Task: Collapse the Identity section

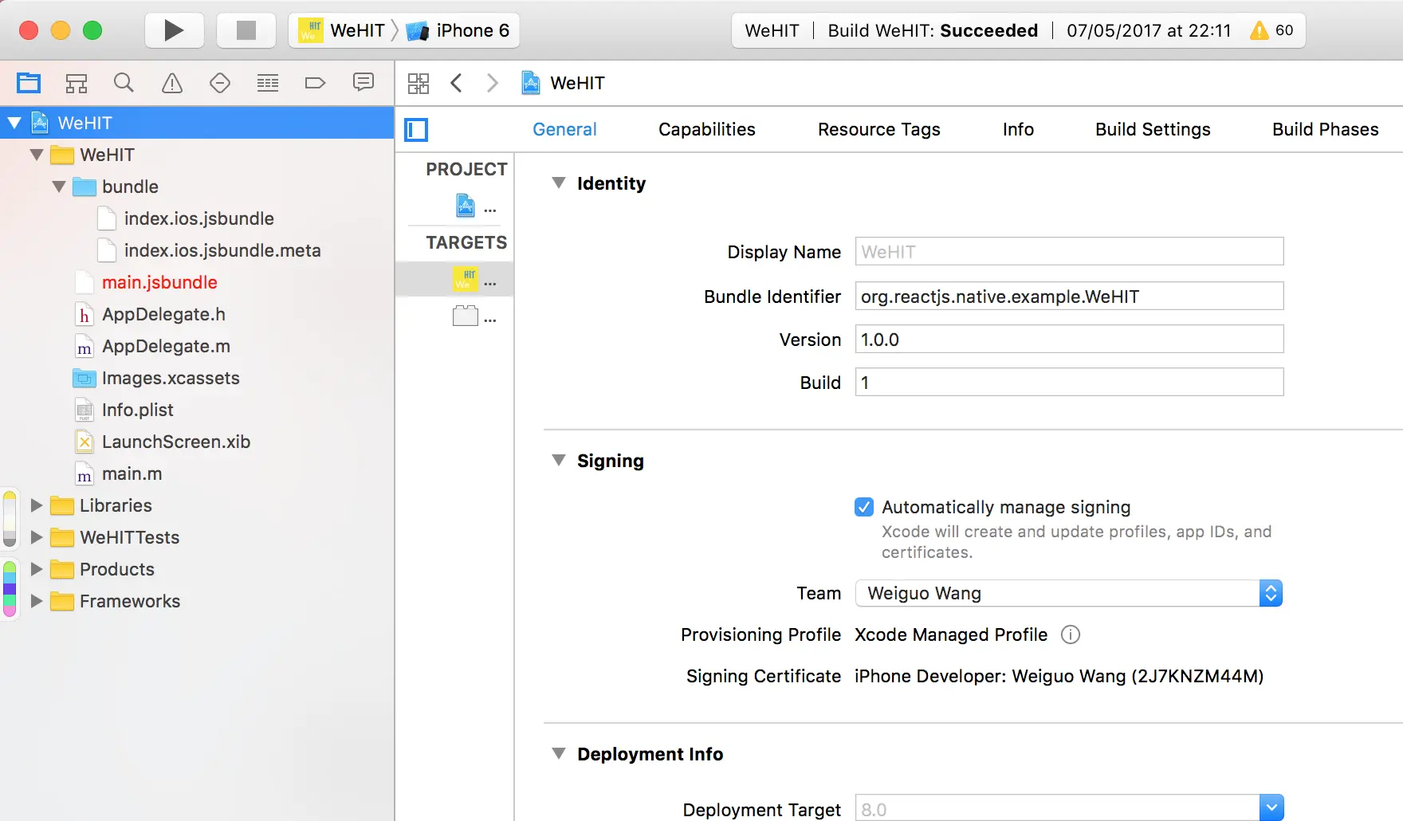Action: click(559, 183)
